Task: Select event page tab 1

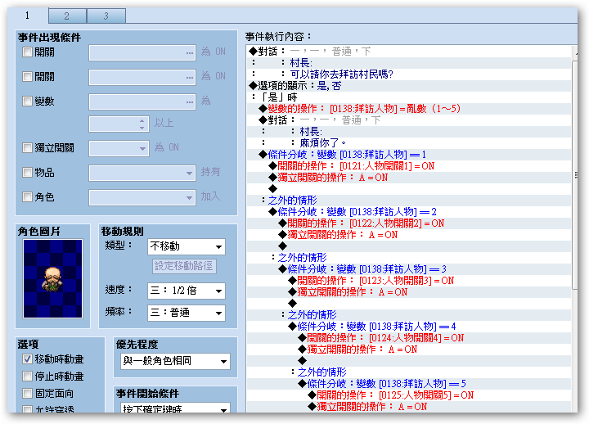Action: pos(28,16)
